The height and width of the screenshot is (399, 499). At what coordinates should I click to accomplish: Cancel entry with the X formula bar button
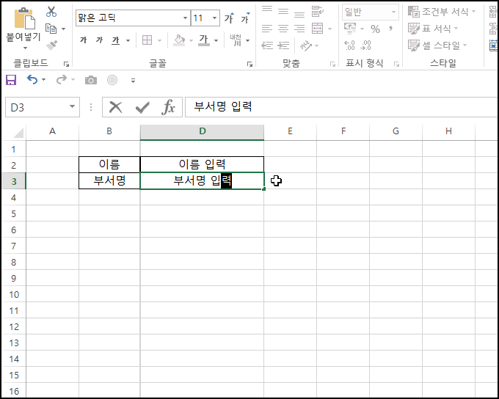click(115, 107)
